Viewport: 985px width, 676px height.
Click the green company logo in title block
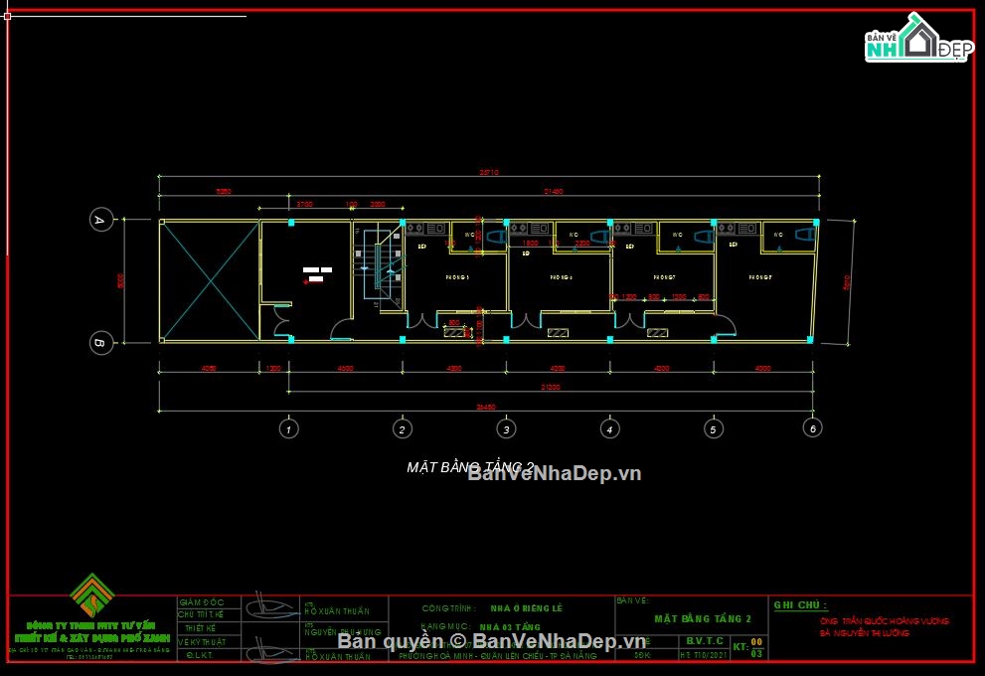[90, 594]
